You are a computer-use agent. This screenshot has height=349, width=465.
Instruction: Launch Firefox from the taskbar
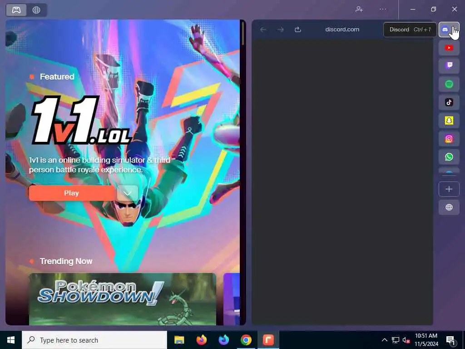coord(202,340)
